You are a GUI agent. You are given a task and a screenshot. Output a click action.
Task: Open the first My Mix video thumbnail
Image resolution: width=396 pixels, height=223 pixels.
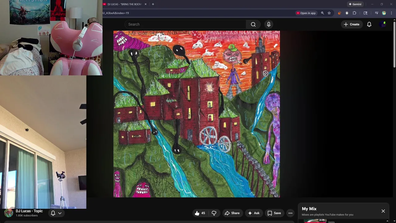(315, 221)
